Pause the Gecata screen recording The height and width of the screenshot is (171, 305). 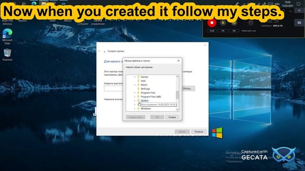223,23
